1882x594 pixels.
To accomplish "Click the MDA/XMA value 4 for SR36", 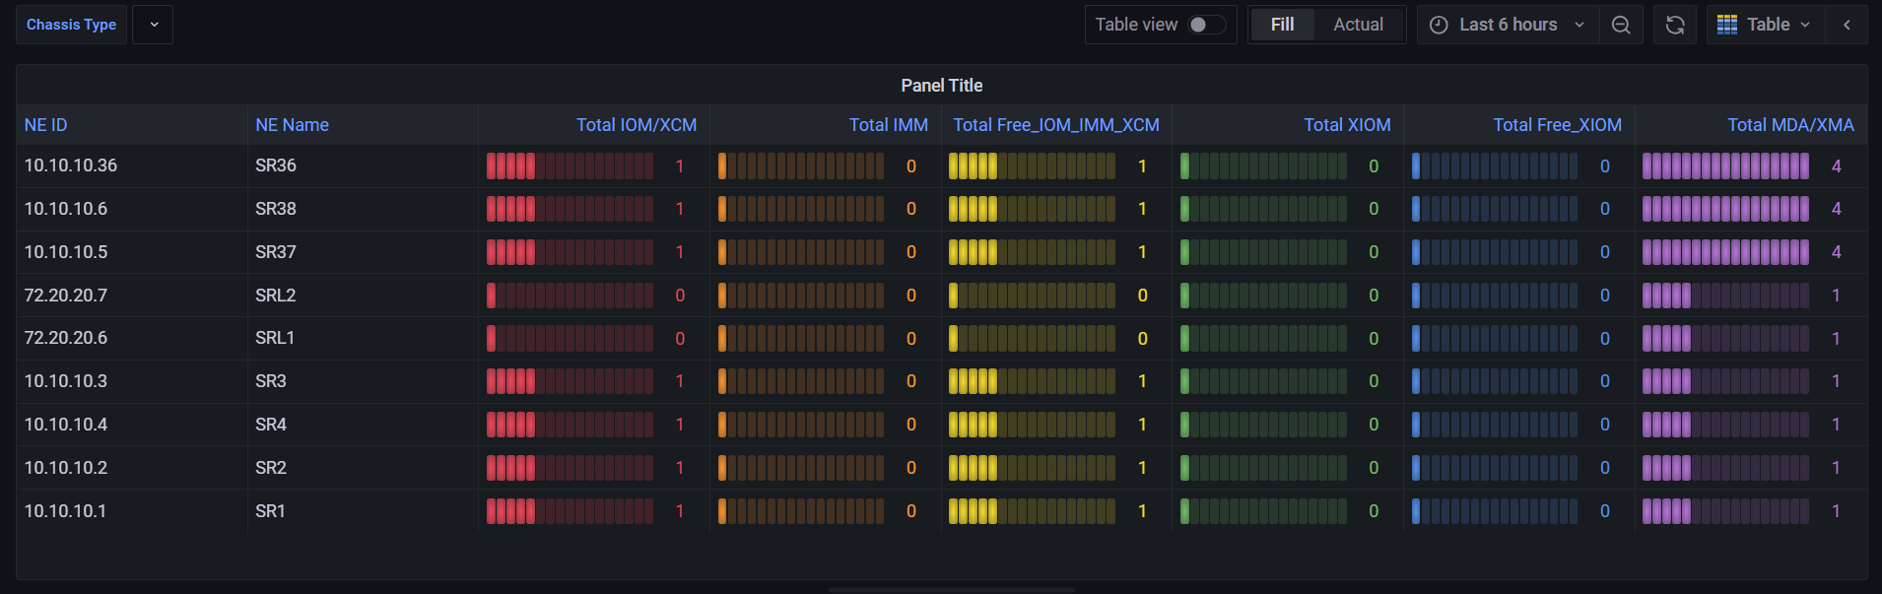I will 1836,166.
